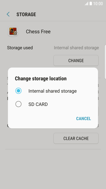Viewport: 106px width, 189px height.
Task: Tap the Chess Free app name
Action: (38, 31)
